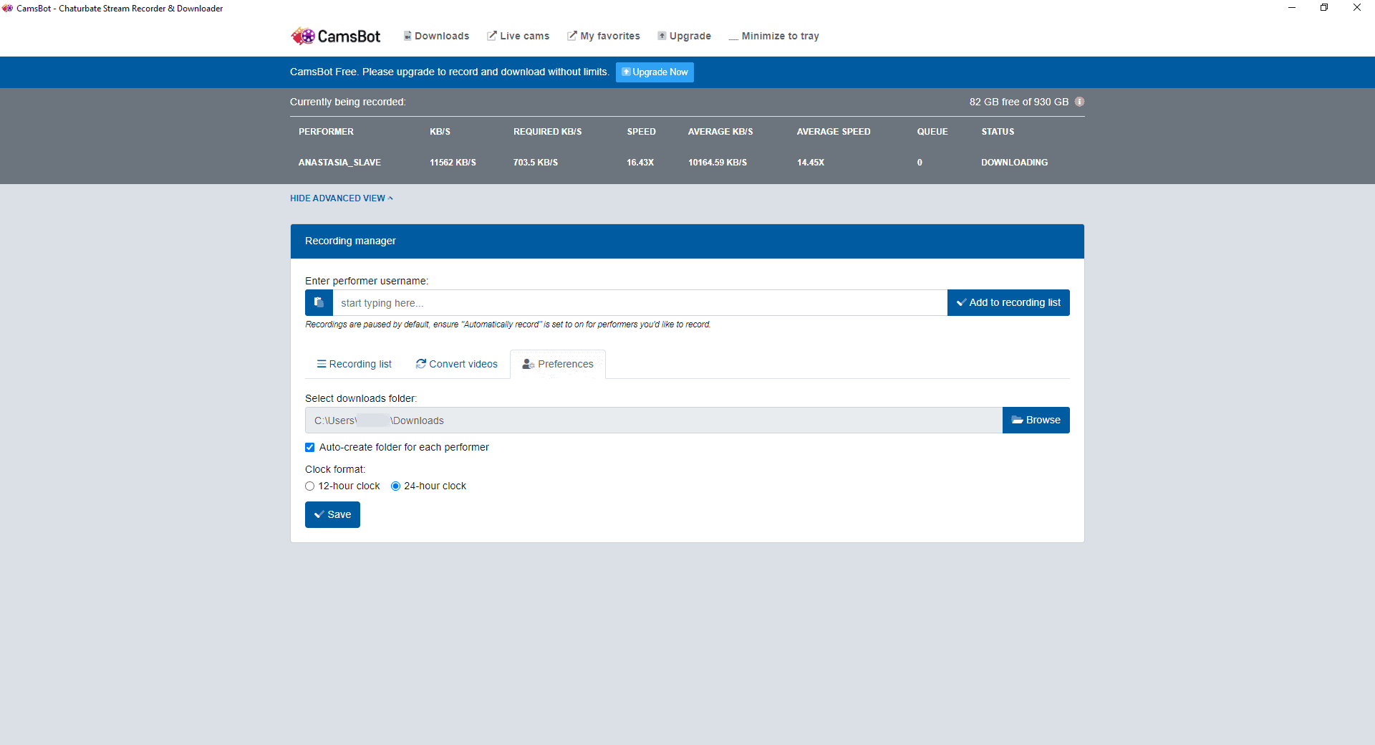Click the STATUS column header

(x=998, y=132)
